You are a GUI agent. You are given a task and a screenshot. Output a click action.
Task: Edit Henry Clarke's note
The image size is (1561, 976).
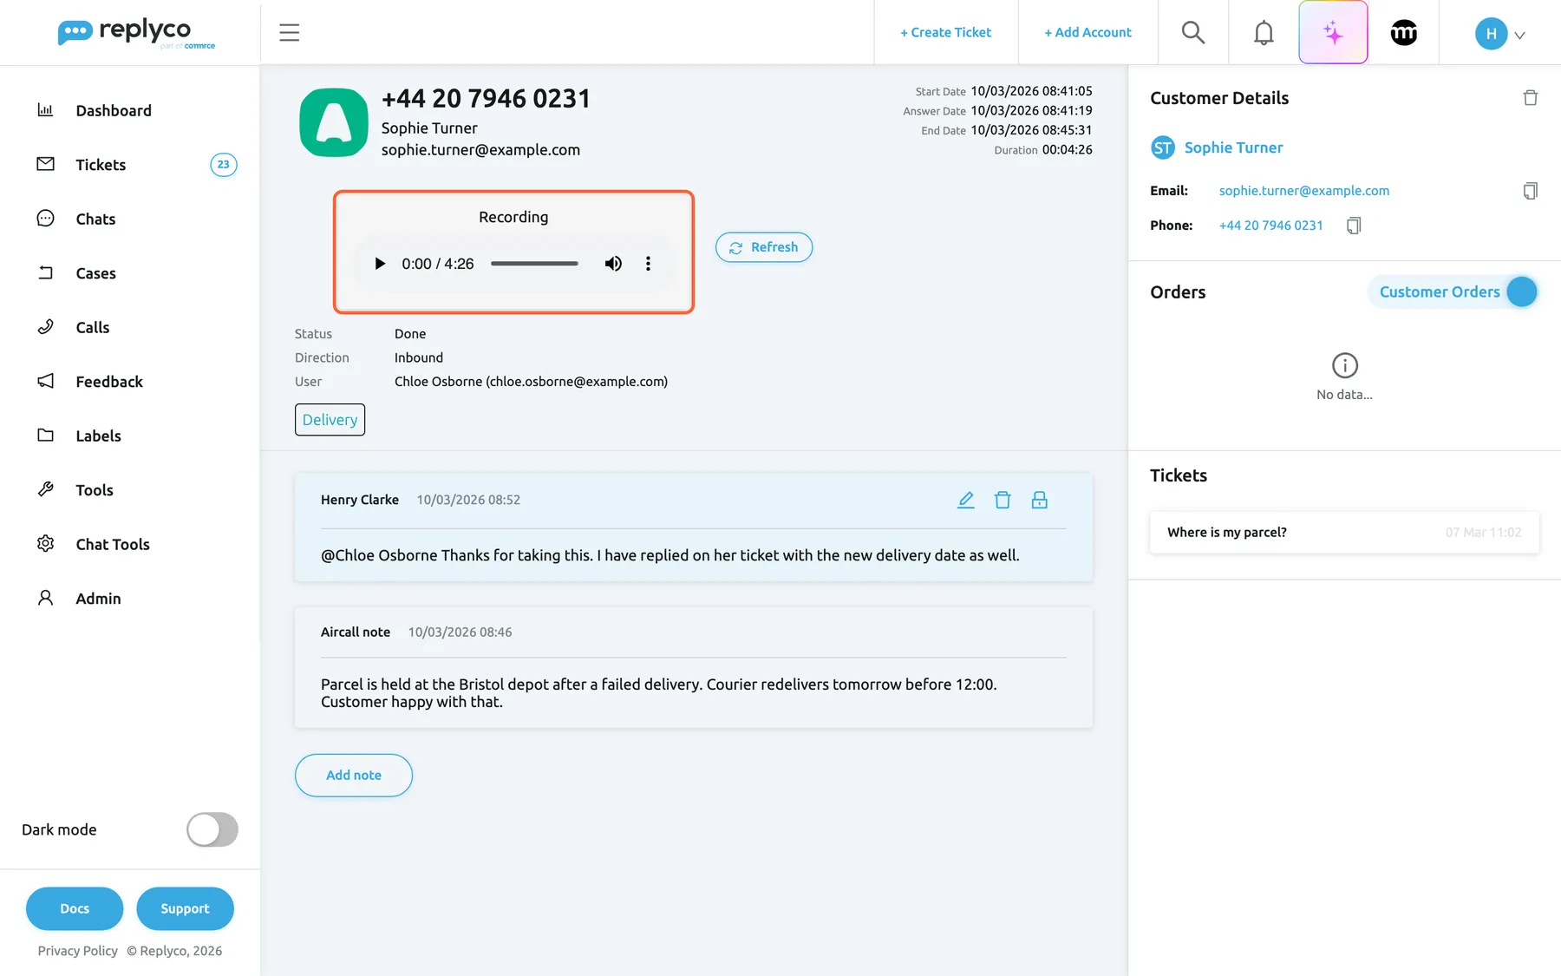point(966,500)
